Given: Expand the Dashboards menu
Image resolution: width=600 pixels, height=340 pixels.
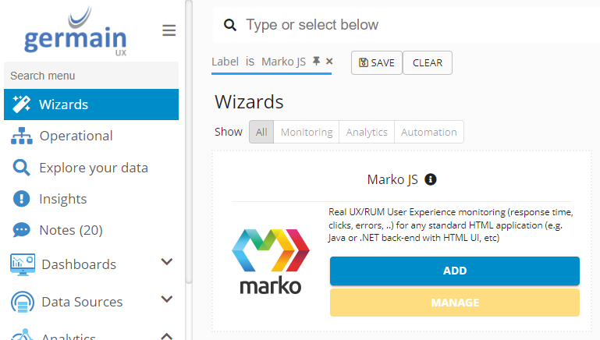Looking at the screenshot, I should coord(166,263).
